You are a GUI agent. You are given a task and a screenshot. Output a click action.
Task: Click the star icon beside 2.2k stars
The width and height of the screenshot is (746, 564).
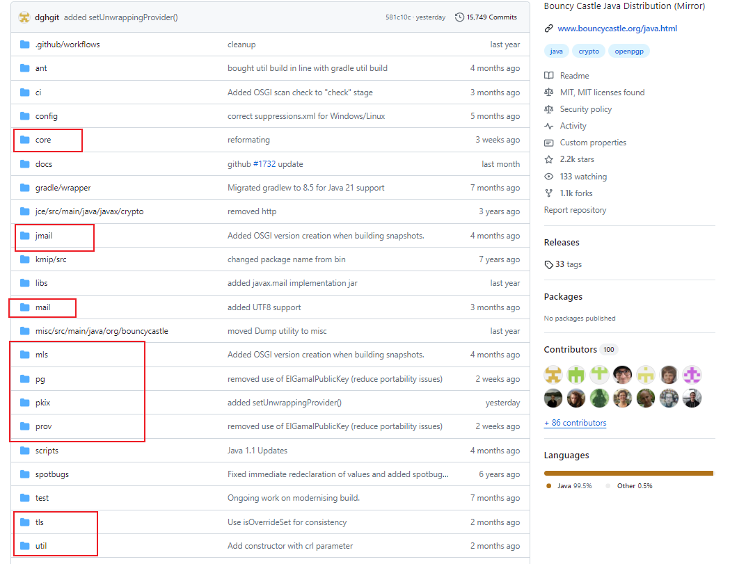[548, 159]
